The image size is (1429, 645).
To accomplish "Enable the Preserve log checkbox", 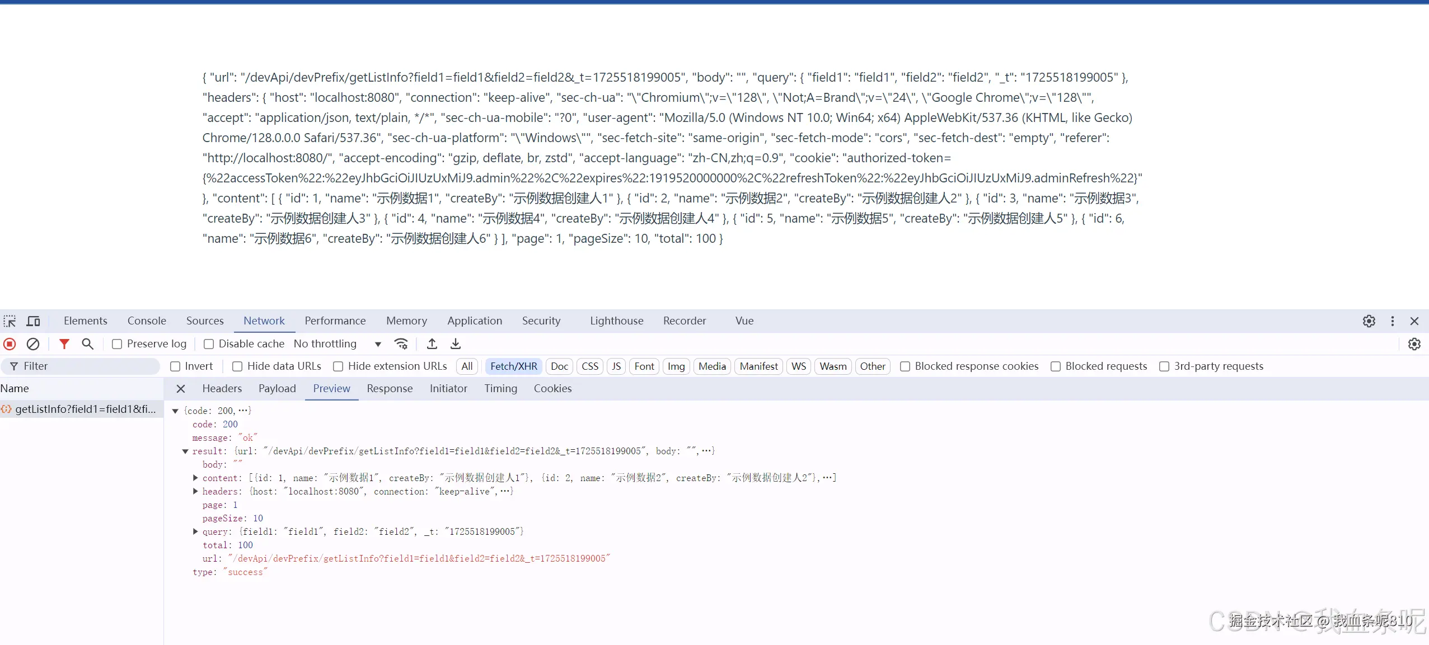I will point(117,344).
